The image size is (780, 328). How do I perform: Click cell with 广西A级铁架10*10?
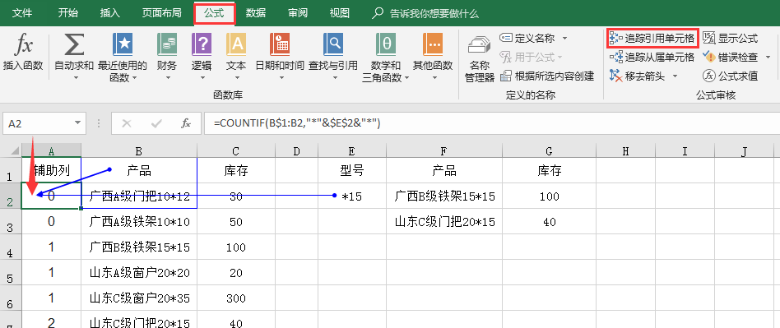tap(139, 222)
